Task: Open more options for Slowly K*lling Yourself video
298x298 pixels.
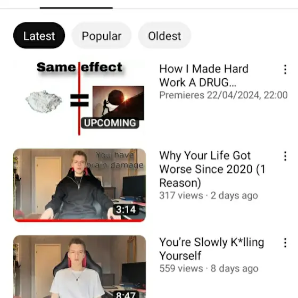Action: [285, 243]
